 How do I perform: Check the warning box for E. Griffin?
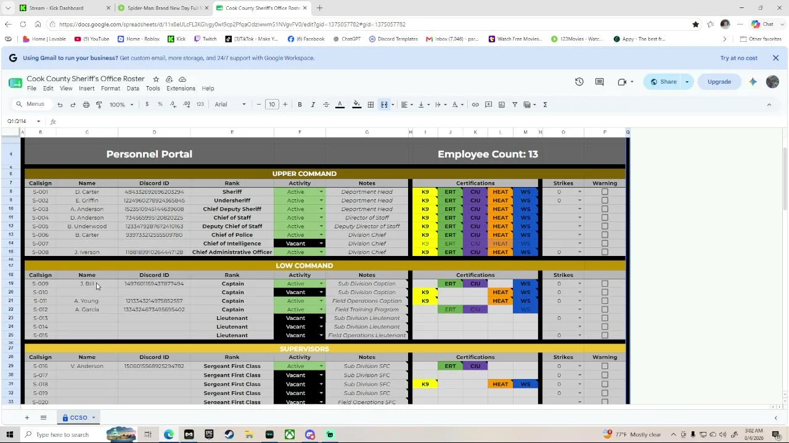(605, 201)
